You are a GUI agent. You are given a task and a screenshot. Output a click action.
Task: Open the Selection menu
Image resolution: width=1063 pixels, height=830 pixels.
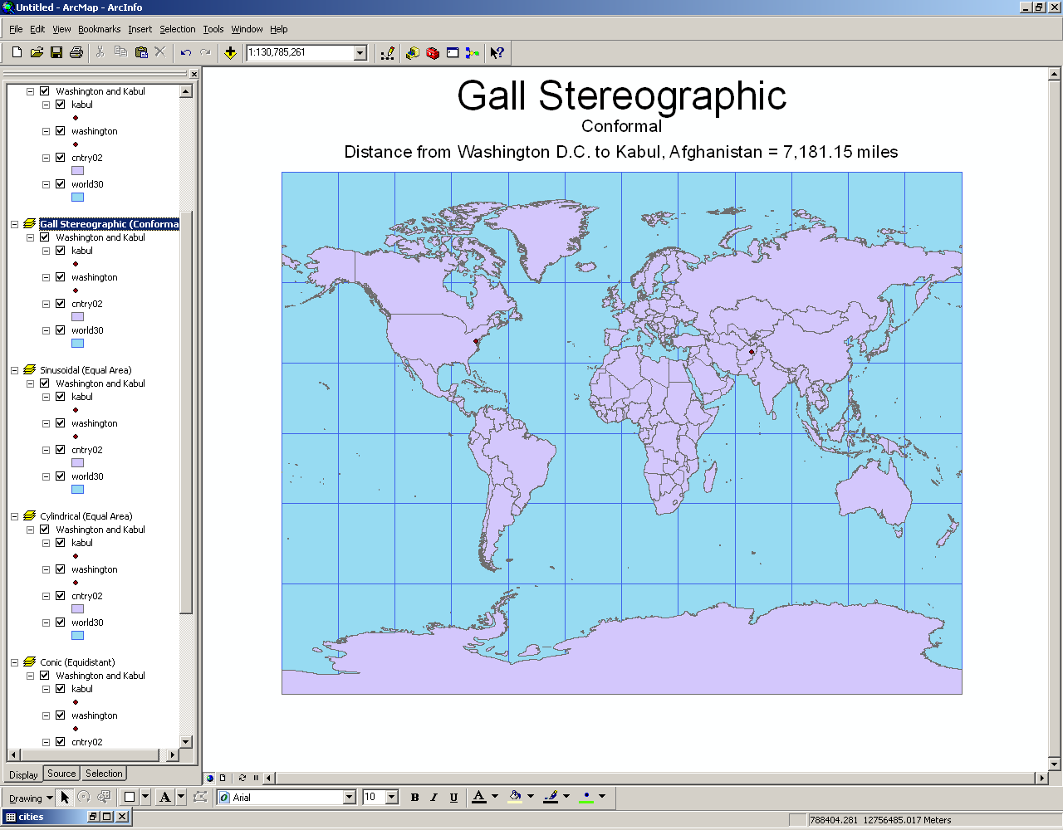pyautogui.click(x=177, y=29)
